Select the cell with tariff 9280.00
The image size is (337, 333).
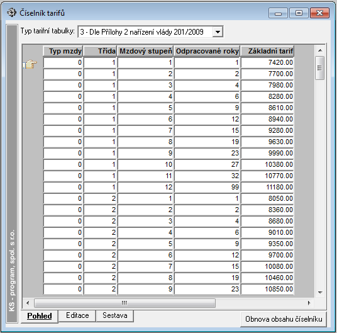click(x=267, y=130)
